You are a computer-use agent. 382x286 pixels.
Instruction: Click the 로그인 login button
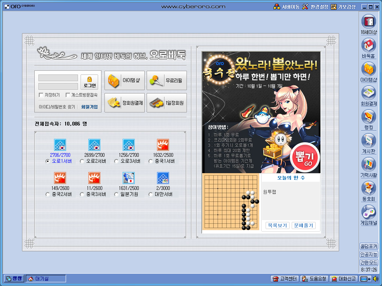pos(90,82)
